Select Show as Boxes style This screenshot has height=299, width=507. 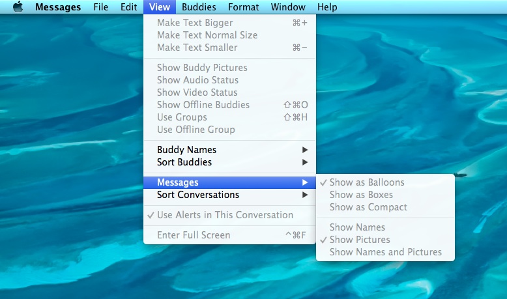pos(385,195)
